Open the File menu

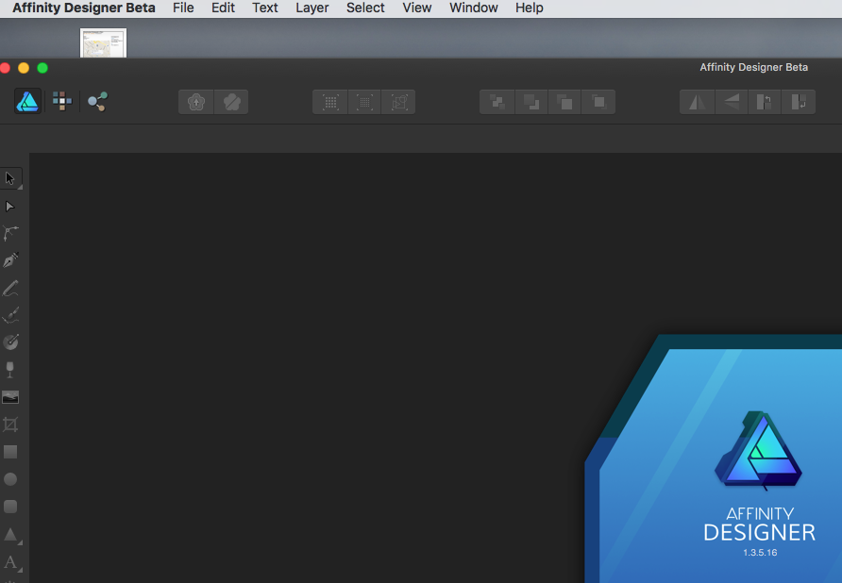point(183,8)
